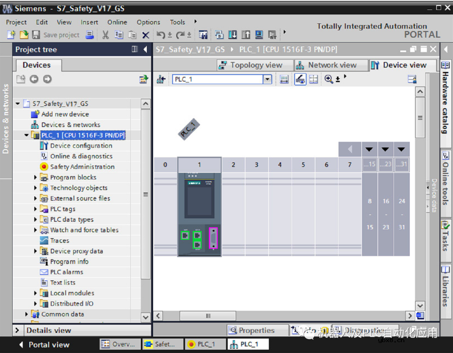Click the Cut scissors icon

106,35
